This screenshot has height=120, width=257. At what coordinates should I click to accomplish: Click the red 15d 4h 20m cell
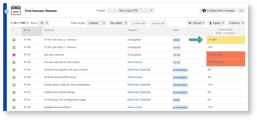(x=226, y=55)
